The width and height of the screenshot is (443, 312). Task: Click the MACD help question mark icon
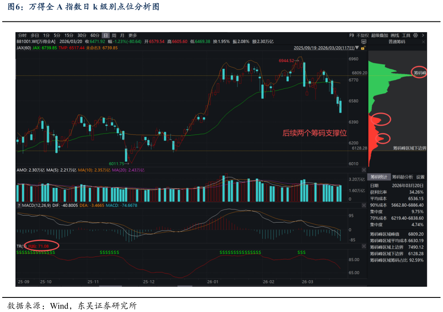click(19, 205)
